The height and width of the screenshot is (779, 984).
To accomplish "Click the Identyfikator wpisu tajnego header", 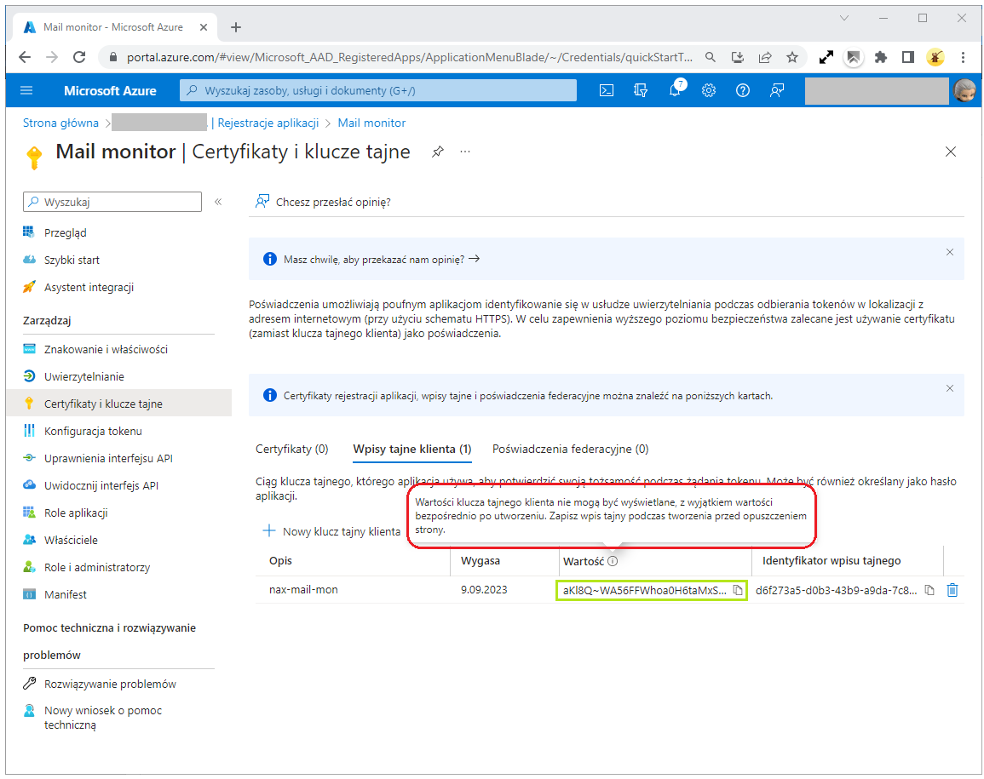I will click(x=832, y=560).
